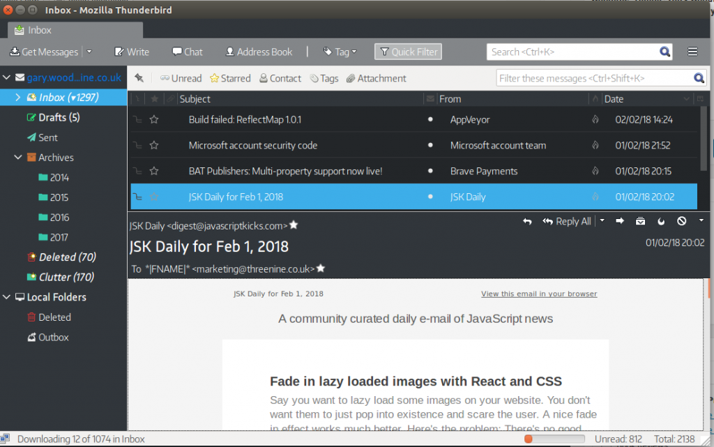Toggle the Quick Filter bar button
This screenshot has width=714, height=447.
point(409,52)
